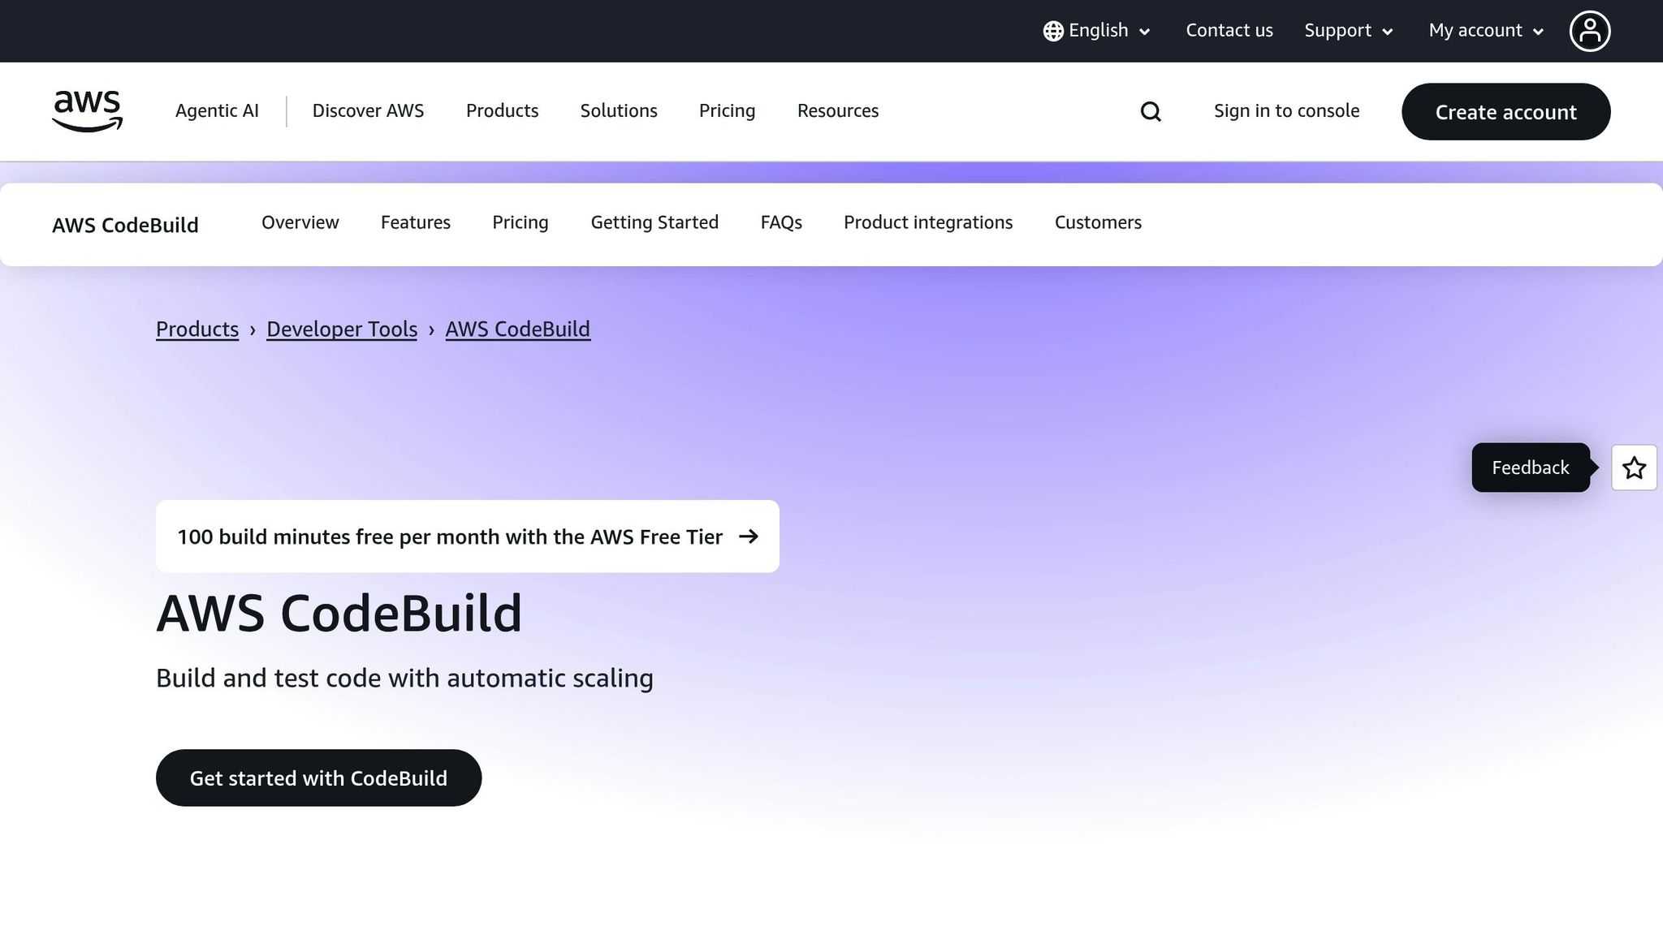This screenshot has height=935, width=1663.
Task: Click Get started with CodeBuild button
Action: (318, 778)
